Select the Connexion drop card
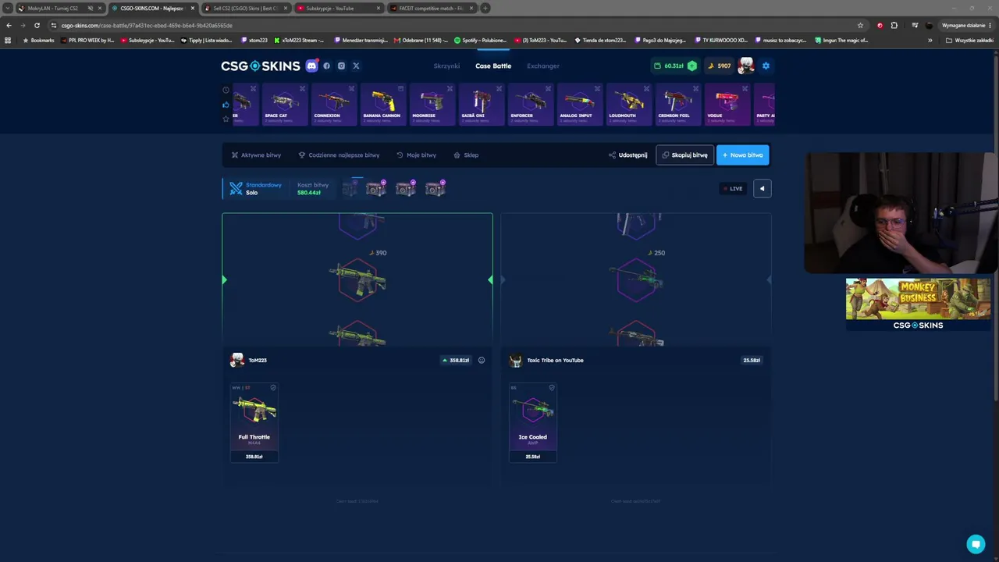This screenshot has height=562, width=999. pos(332,105)
